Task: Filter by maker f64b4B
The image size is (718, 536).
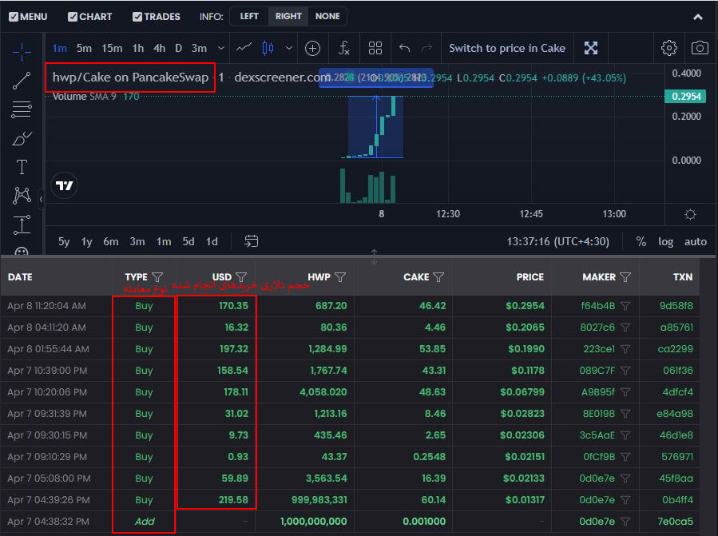Action: coord(625,306)
